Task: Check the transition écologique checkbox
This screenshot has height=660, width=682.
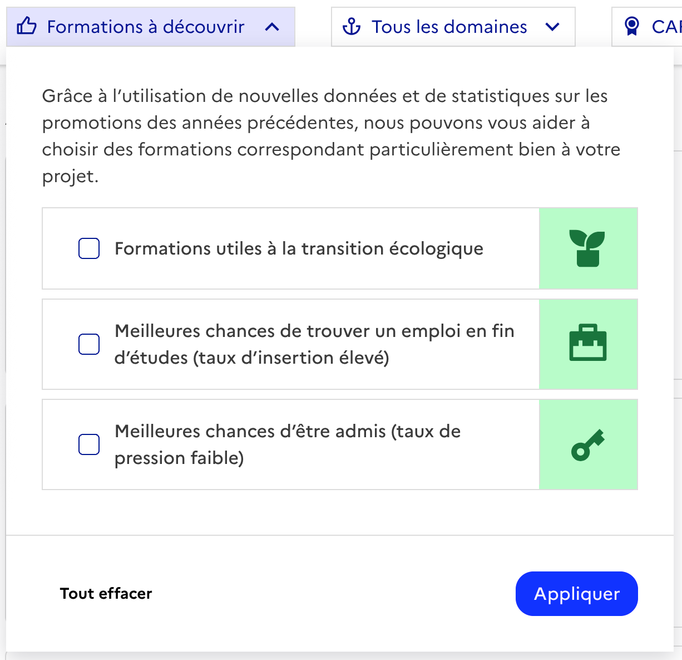Action: click(89, 248)
